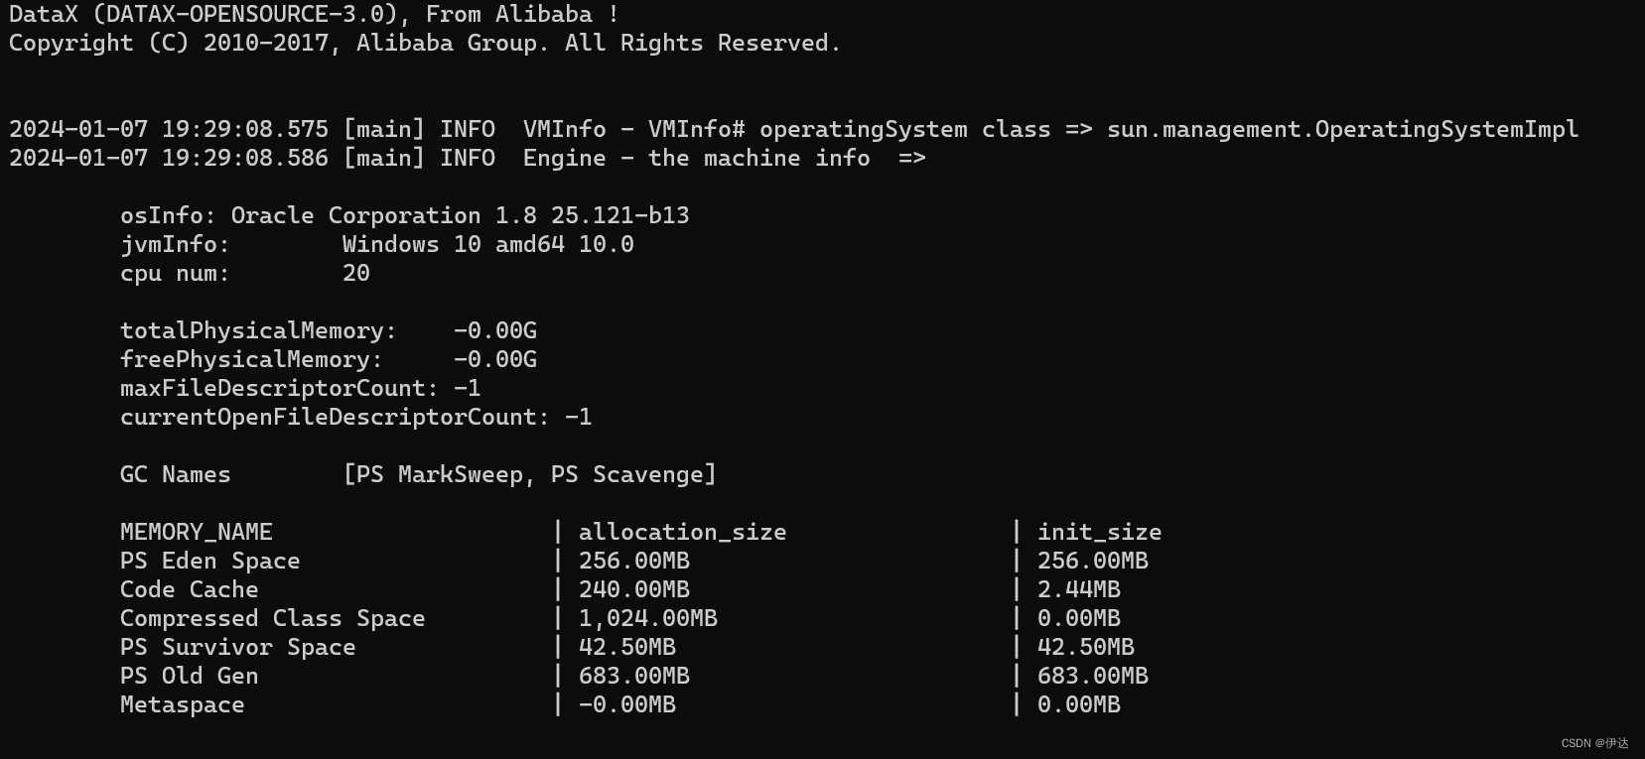Click PS Survivor Space init_size '42.50MB'
The image size is (1645, 759).
click(1085, 648)
